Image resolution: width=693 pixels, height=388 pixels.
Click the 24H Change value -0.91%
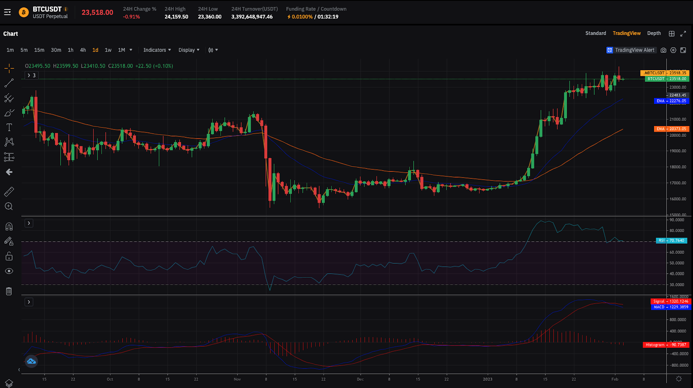(x=132, y=17)
